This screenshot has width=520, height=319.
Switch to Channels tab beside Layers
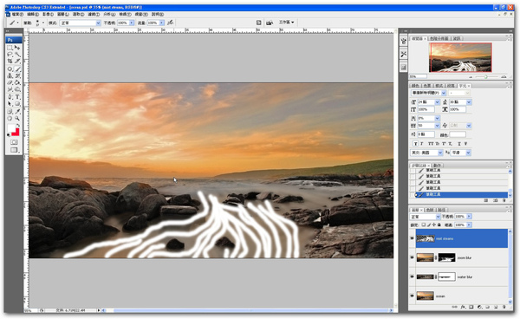coord(430,210)
